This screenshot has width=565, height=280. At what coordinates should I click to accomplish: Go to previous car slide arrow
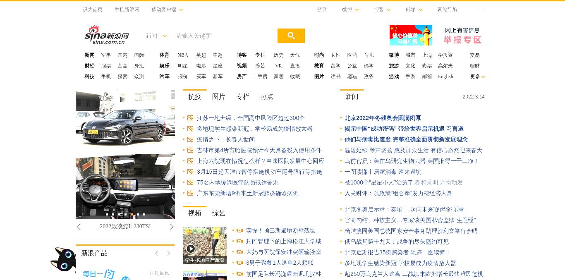pos(79,227)
